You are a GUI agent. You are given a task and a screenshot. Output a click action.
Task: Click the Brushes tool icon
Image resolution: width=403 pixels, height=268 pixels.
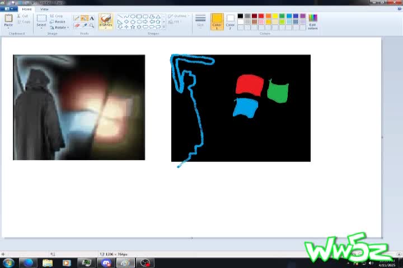(x=106, y=19)
